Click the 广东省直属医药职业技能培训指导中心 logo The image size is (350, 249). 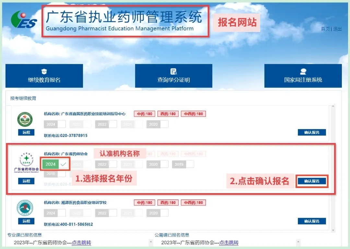(x=25, y=119)
